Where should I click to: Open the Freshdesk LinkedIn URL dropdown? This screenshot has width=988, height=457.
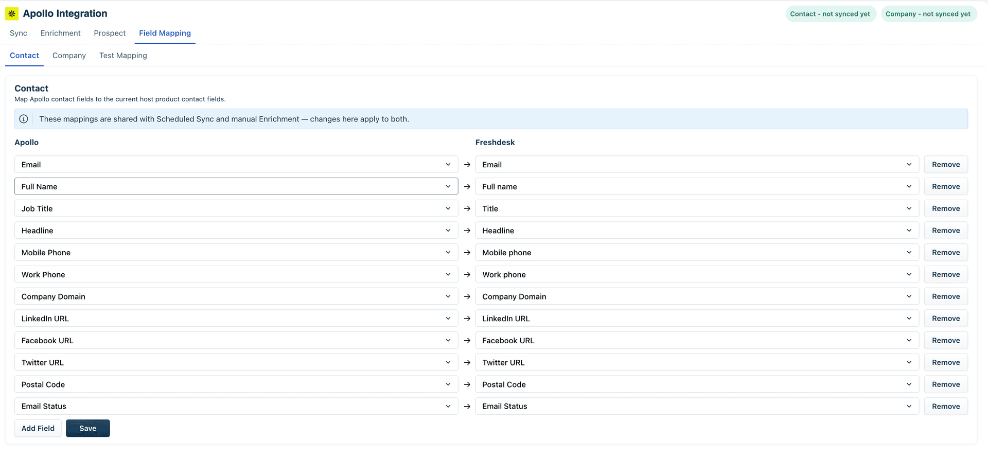(x=697, y=319)
